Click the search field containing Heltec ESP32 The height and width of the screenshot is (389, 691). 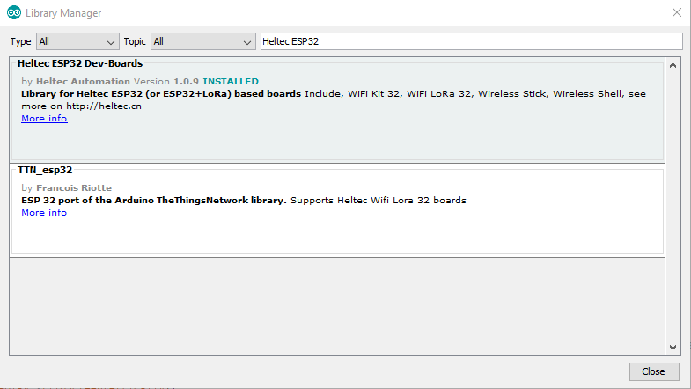pos(471,41)
